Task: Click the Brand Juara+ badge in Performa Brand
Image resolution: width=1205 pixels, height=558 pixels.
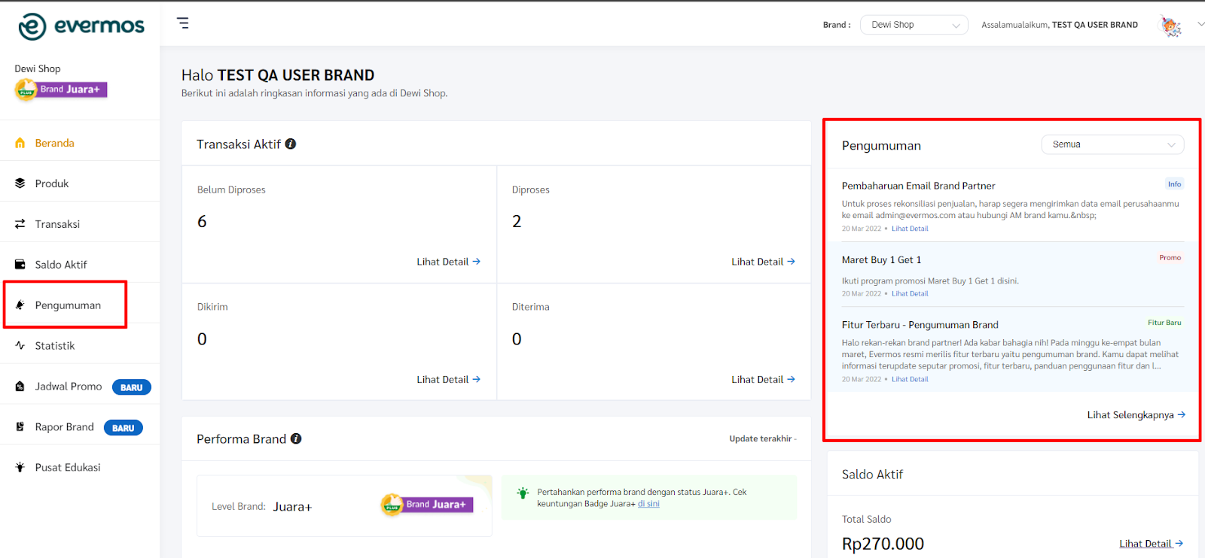Action: (x=427, y=505)
